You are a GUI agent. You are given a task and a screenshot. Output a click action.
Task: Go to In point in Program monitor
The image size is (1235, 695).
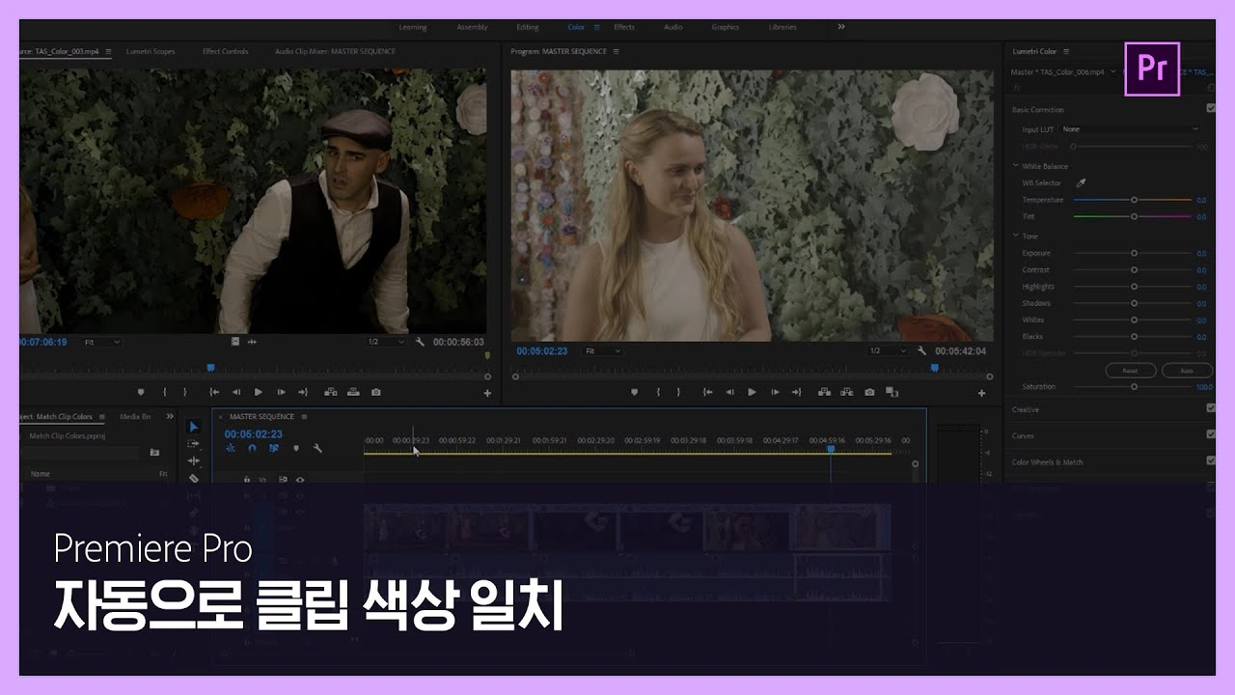[708, 392]
